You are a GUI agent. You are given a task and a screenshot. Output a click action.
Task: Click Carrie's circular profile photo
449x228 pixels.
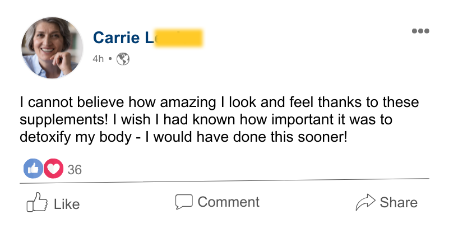[52, 48]
